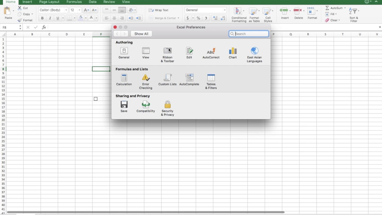The width and height of the screenshot is (382, 215).
Task: Open the Calibri (Body) font dropdown
Action: tap(66, 10)
